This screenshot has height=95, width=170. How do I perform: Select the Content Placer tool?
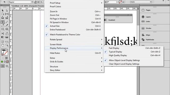click(7, 17)
